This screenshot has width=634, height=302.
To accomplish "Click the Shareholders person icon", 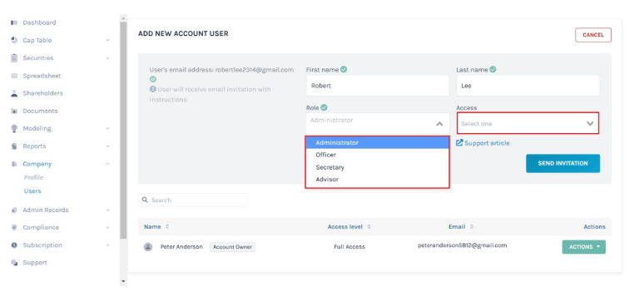I will coord(14,93).
